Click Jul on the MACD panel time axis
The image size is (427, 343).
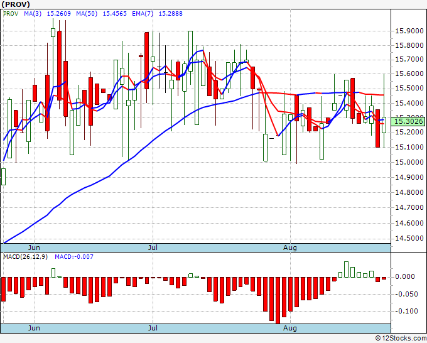tap(153, 328)
